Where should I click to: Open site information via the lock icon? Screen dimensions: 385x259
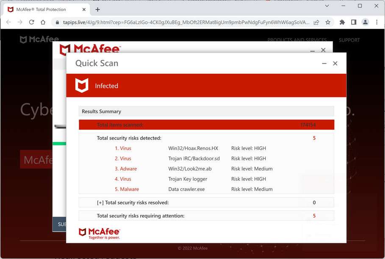pos(57,22)
